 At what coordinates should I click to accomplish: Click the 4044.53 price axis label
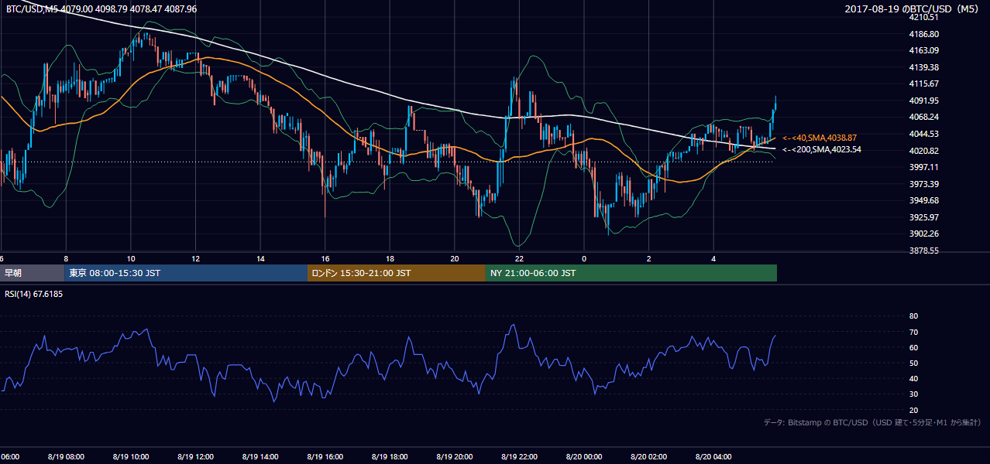(x=924, y=134)
